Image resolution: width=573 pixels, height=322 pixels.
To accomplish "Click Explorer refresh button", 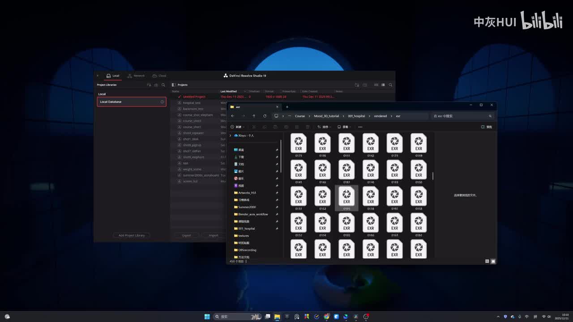I will click(x=265, y=116).
